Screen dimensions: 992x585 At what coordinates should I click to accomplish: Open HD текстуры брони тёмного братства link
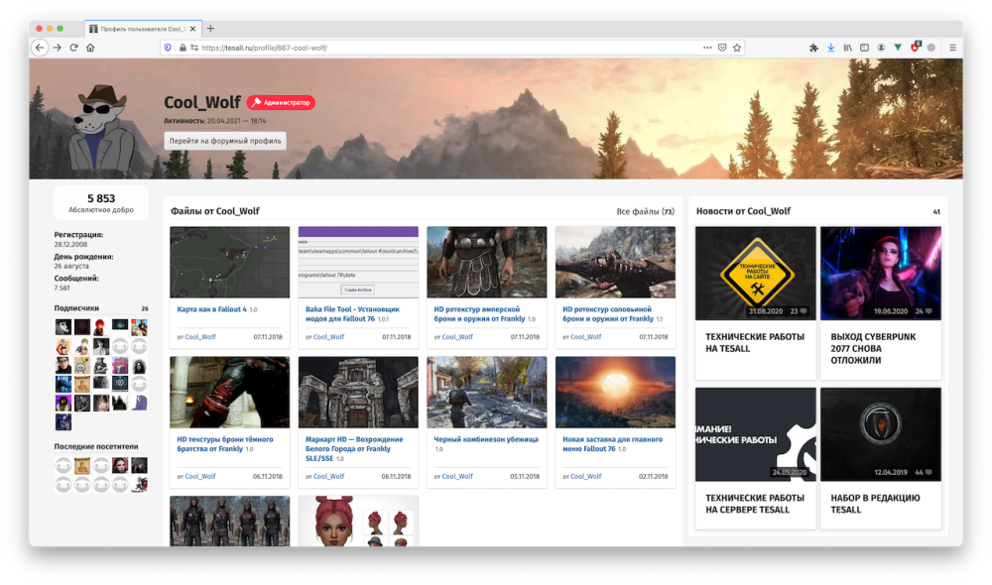pos(224,444)
